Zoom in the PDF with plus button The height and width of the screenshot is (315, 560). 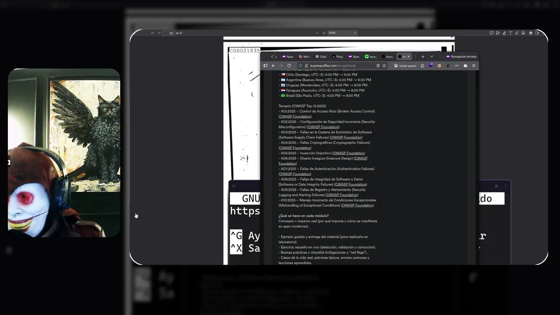click(x=324, y=33)
